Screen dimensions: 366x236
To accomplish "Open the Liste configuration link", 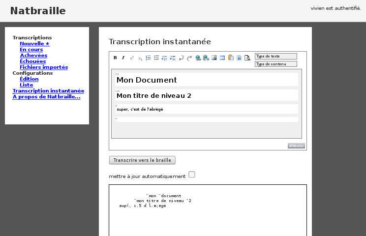I will [x=27, y=85].
